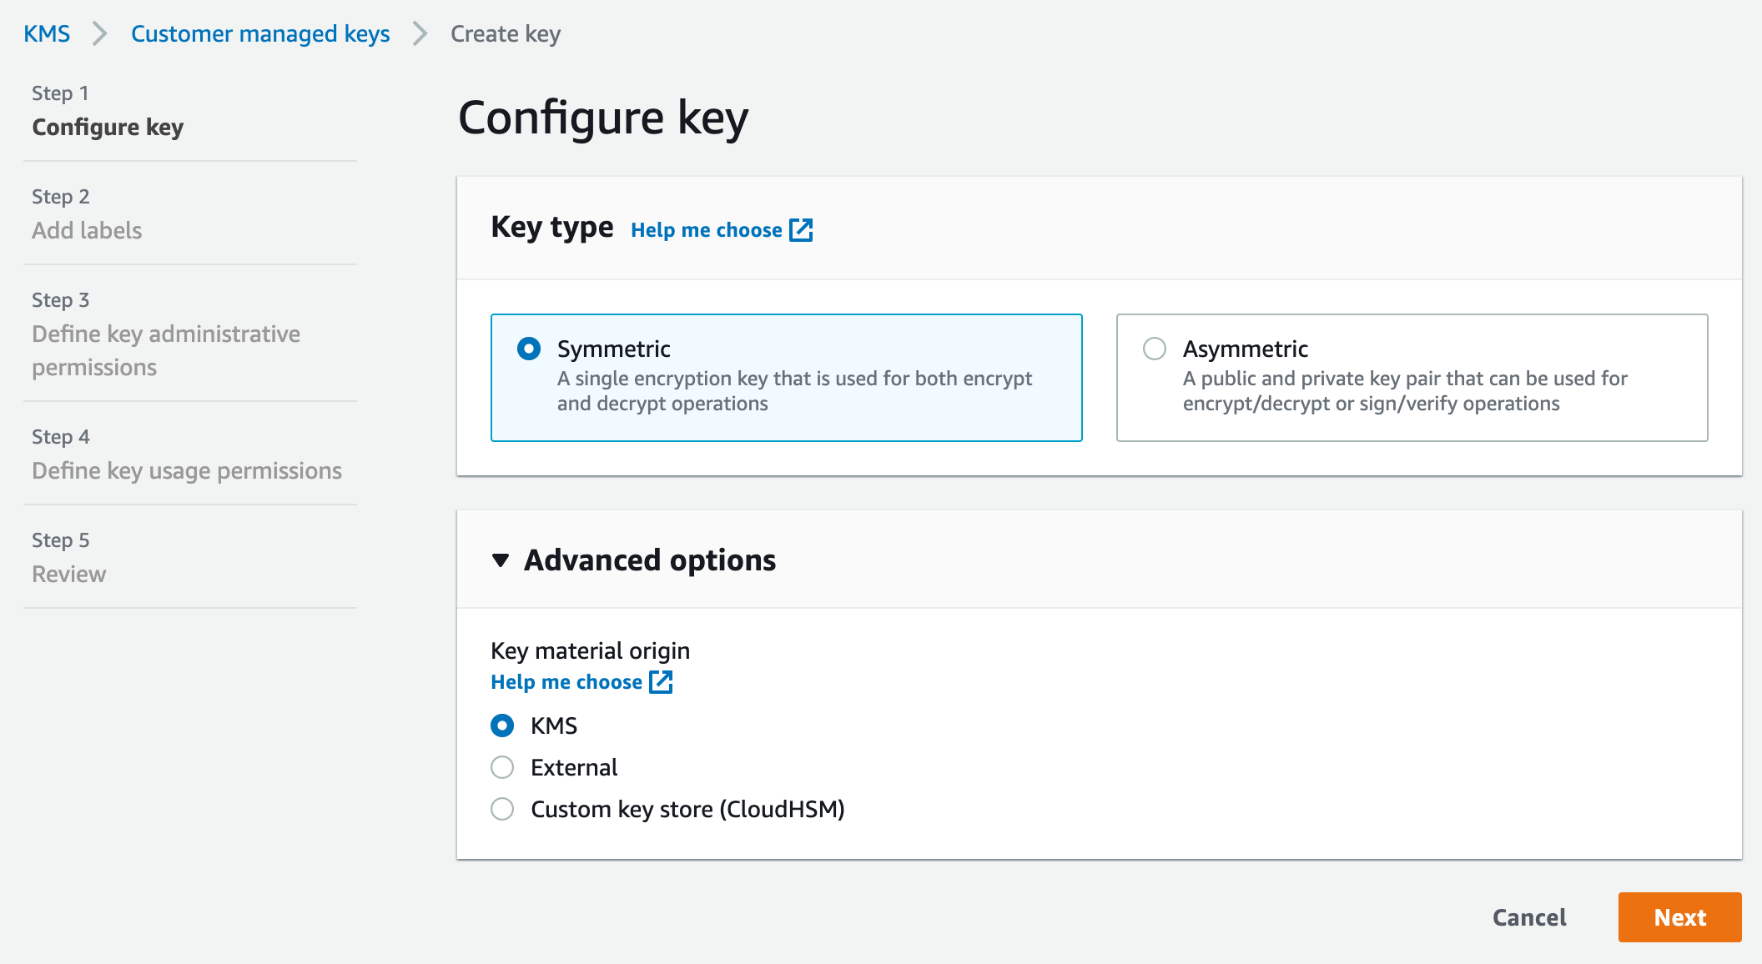The height and width of the screenshot is (964, 1762).
Task: Click the disclosure triangle next to Advanced options
Action: pyautogui.click(x=501, y=561)
